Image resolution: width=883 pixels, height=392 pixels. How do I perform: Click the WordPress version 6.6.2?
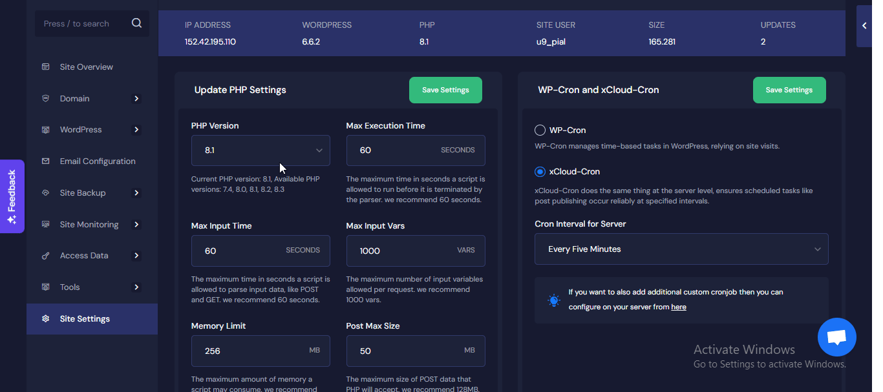311,42
